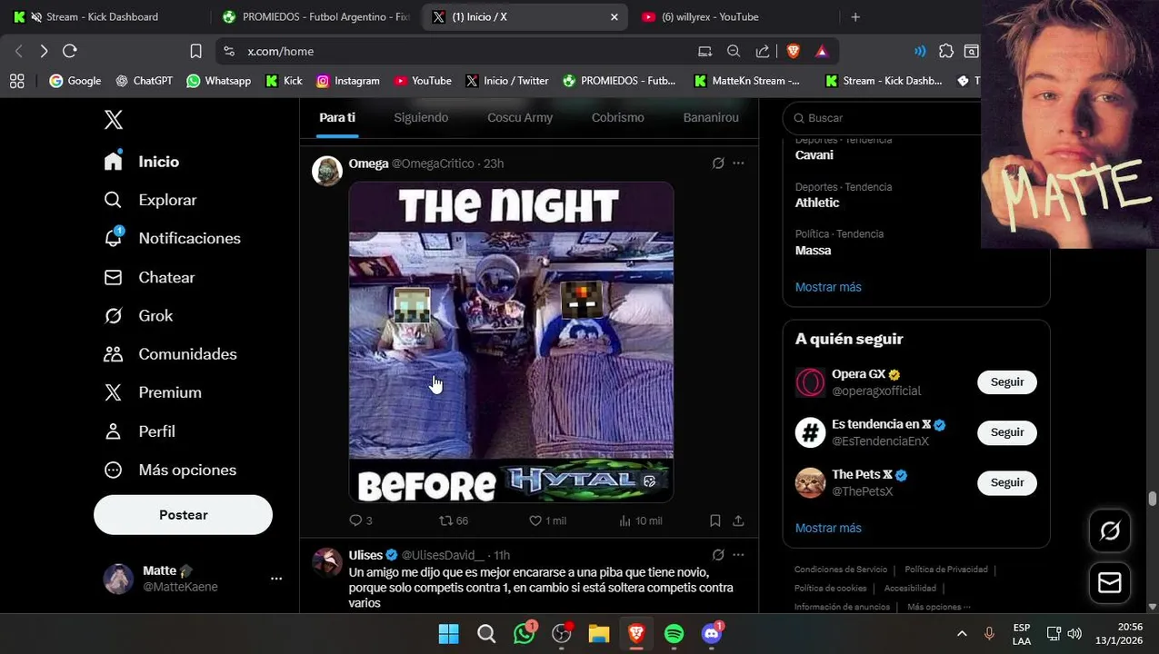Switch to Cobrismo tab
The height and width of the screenshot is (654, 1159).
pyautogui.click(x=617, y=118)
